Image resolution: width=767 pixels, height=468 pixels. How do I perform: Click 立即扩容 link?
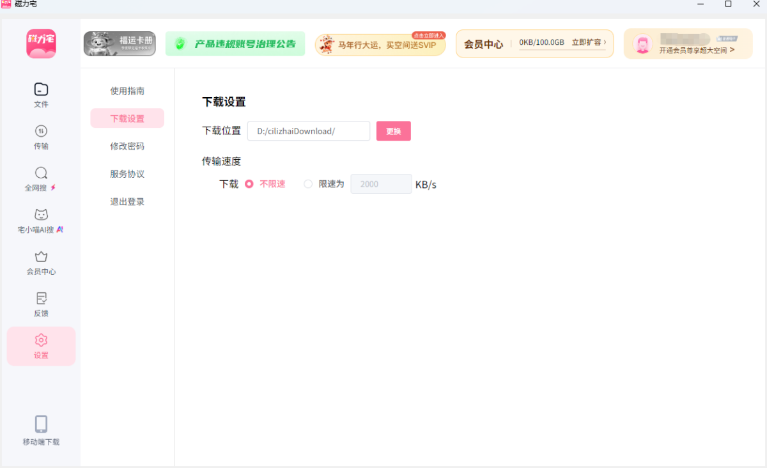(589, 42)
